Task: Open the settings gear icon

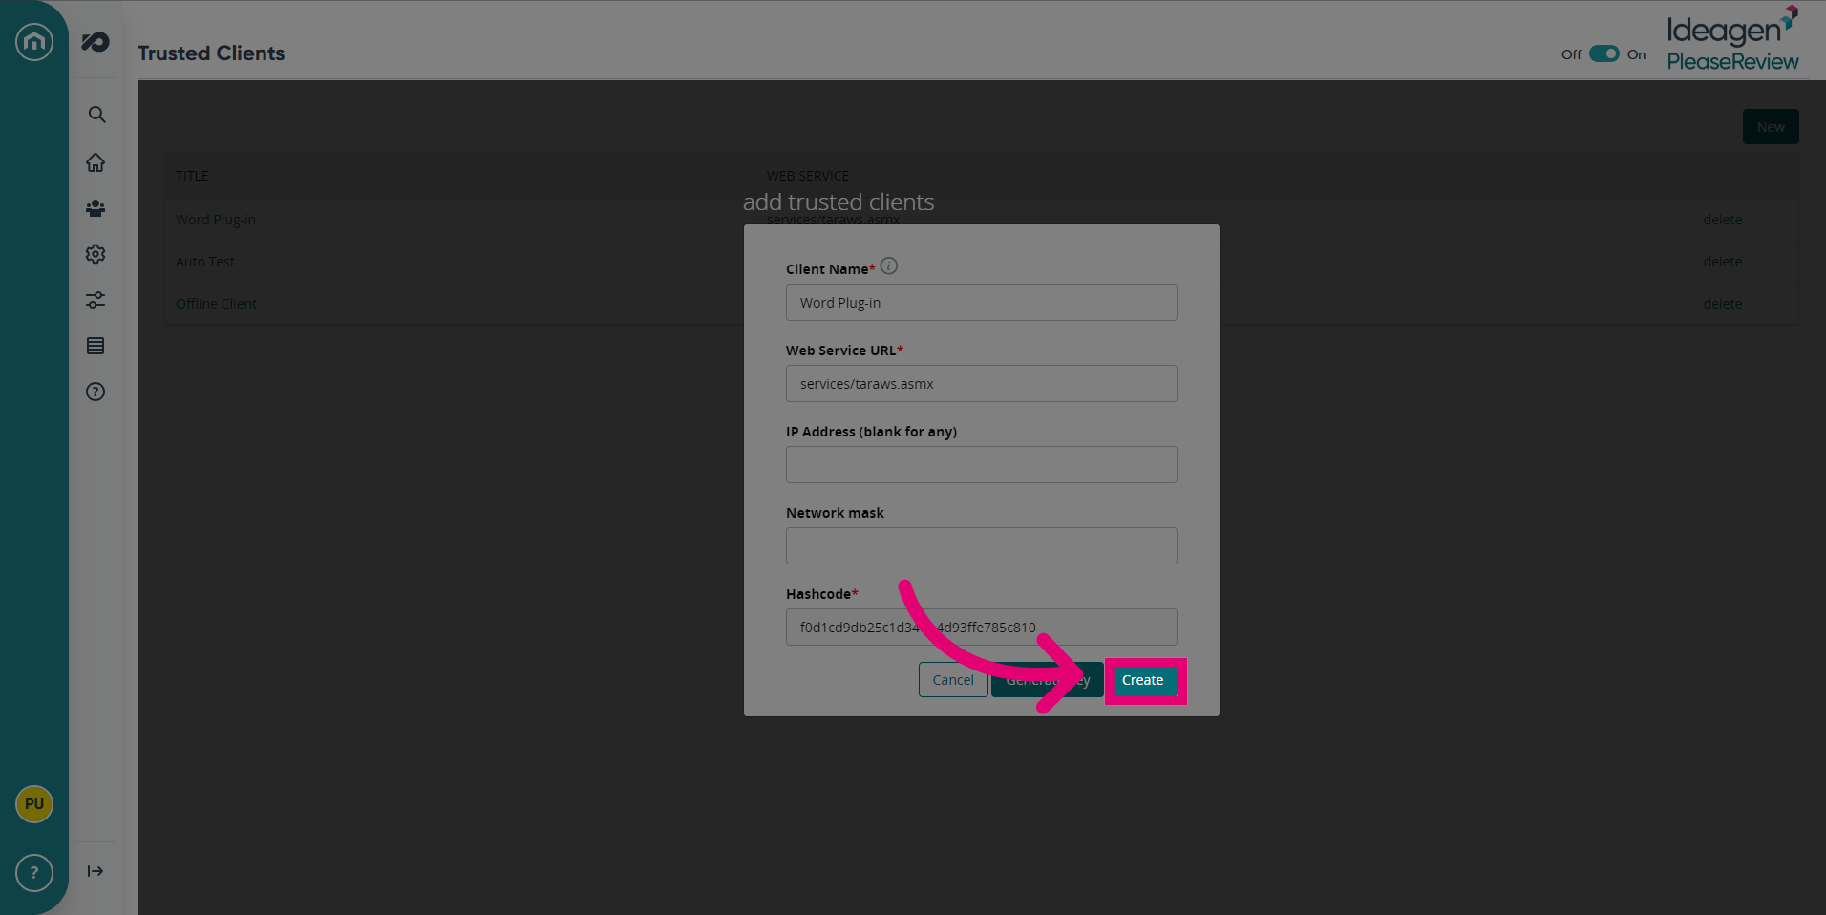Action: point(96,254)
